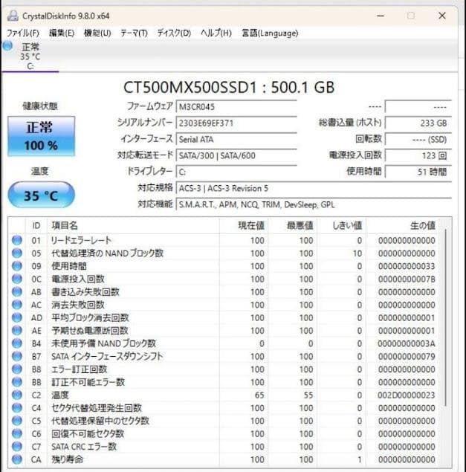This screenshot has height=472, width=466.
Task: Click the status orb for attribute AE
Action: tap(17, 331)
